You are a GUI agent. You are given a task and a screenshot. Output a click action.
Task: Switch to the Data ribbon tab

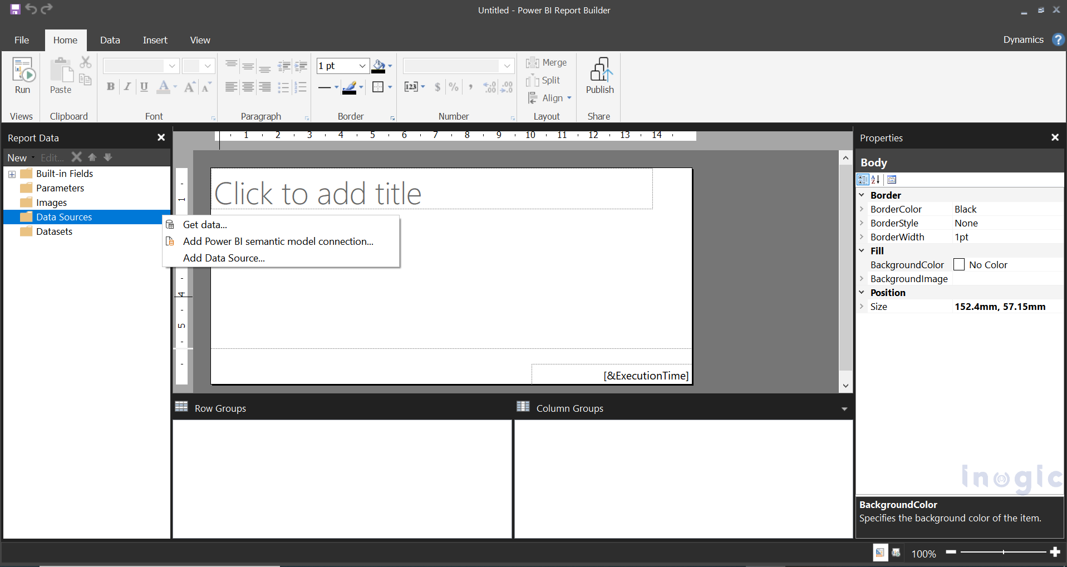pos(110,40)
